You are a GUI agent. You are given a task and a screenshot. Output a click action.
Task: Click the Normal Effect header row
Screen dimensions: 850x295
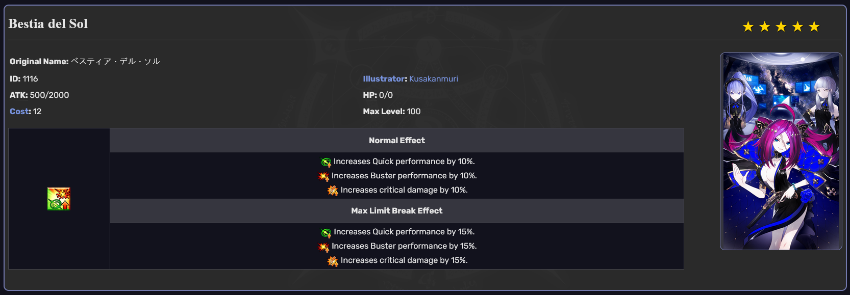tap(397, 140)
